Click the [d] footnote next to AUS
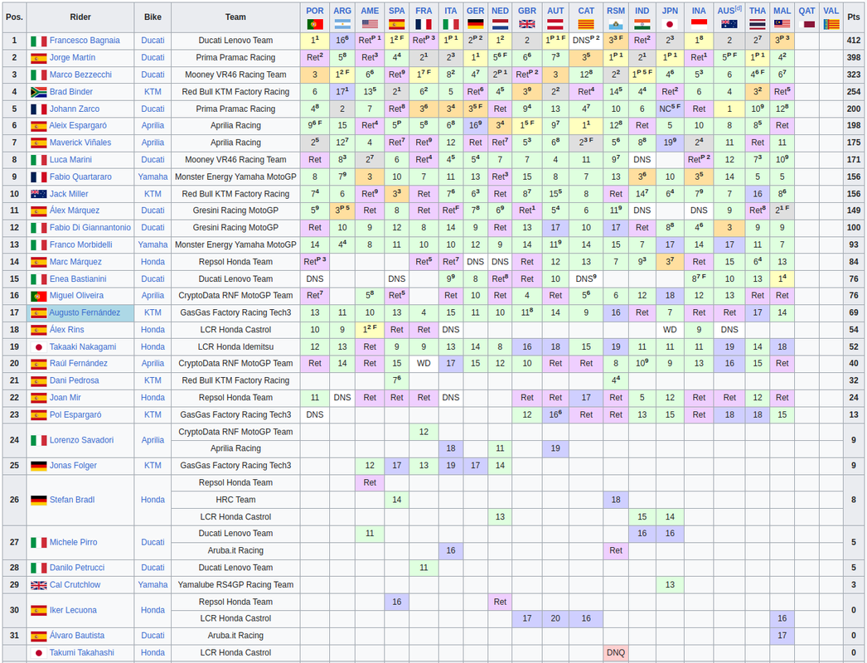The width and height of the screenshot is (867, 663). point(739,8)
